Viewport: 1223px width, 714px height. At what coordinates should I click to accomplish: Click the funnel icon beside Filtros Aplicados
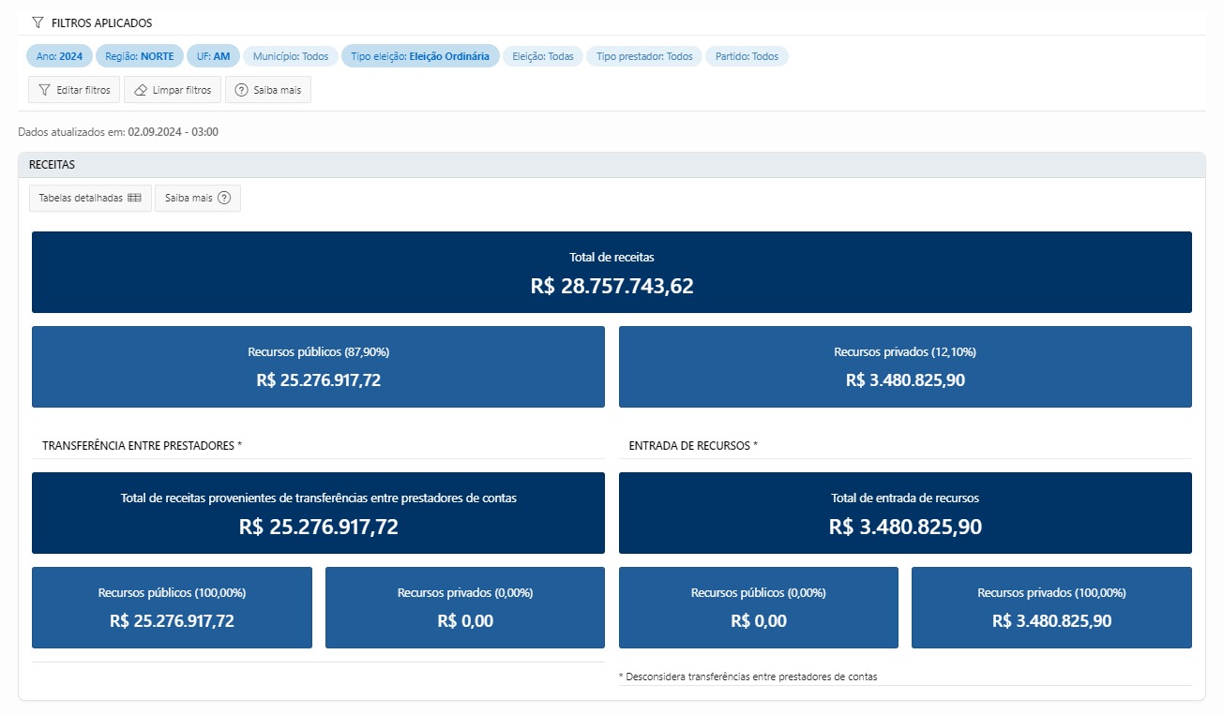(38, 22)
